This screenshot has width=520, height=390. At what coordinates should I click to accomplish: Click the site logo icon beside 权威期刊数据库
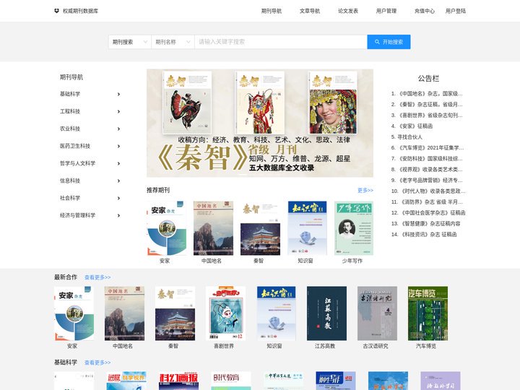[x=56, y=11]
